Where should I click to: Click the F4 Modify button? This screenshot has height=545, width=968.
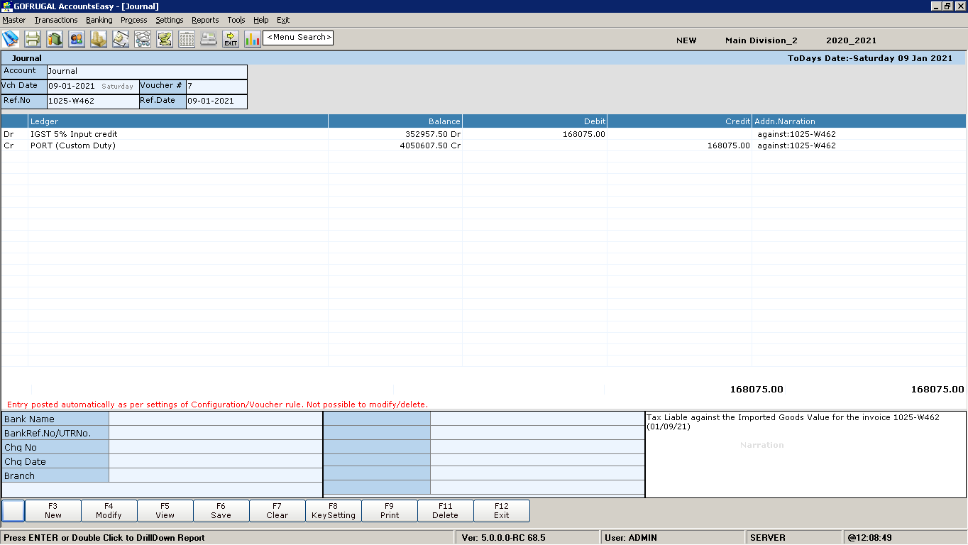coord(109,511)
